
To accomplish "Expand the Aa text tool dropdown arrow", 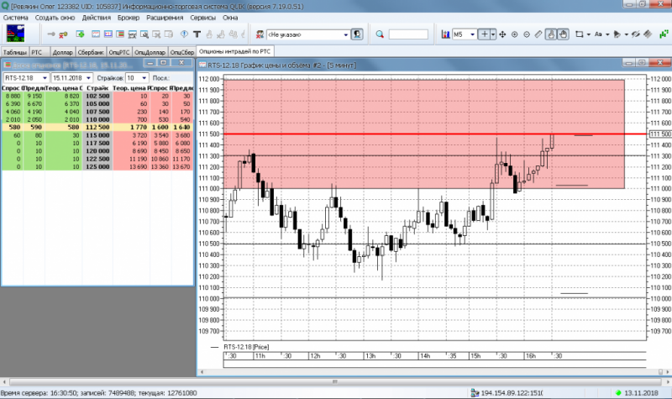I will [607, 34].
